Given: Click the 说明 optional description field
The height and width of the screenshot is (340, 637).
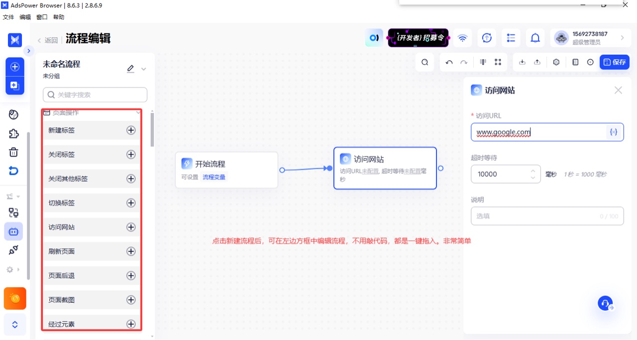Looking at the screenshot, I should click(547, 216).
